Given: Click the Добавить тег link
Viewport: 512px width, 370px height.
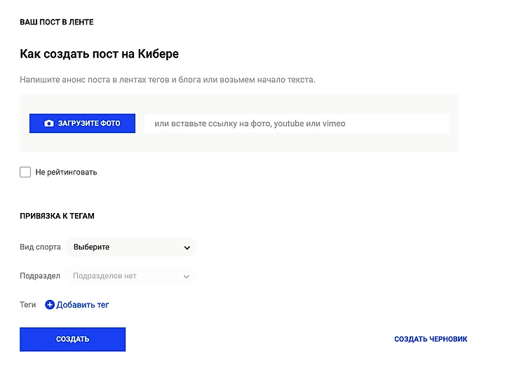Looking at the screenshot, I should (83, 305).
